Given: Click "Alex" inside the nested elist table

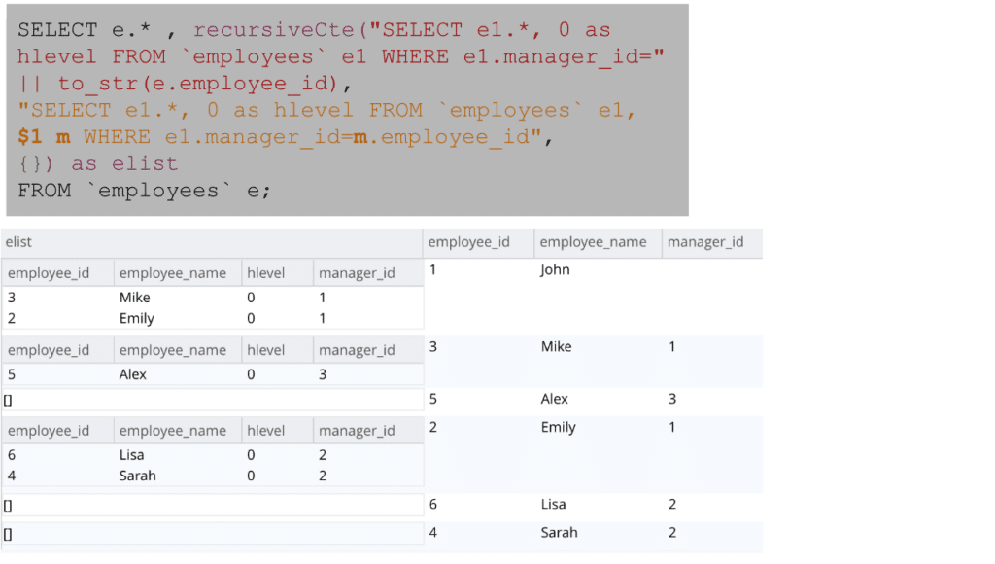Looking at the screenshot, I should [x=132, y=374].
